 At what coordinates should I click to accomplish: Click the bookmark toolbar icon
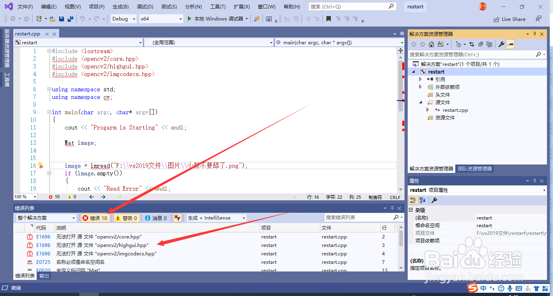(x=328, y=18)
